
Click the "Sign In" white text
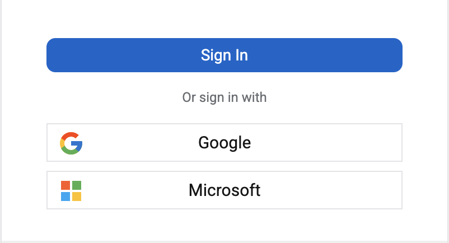224,55
